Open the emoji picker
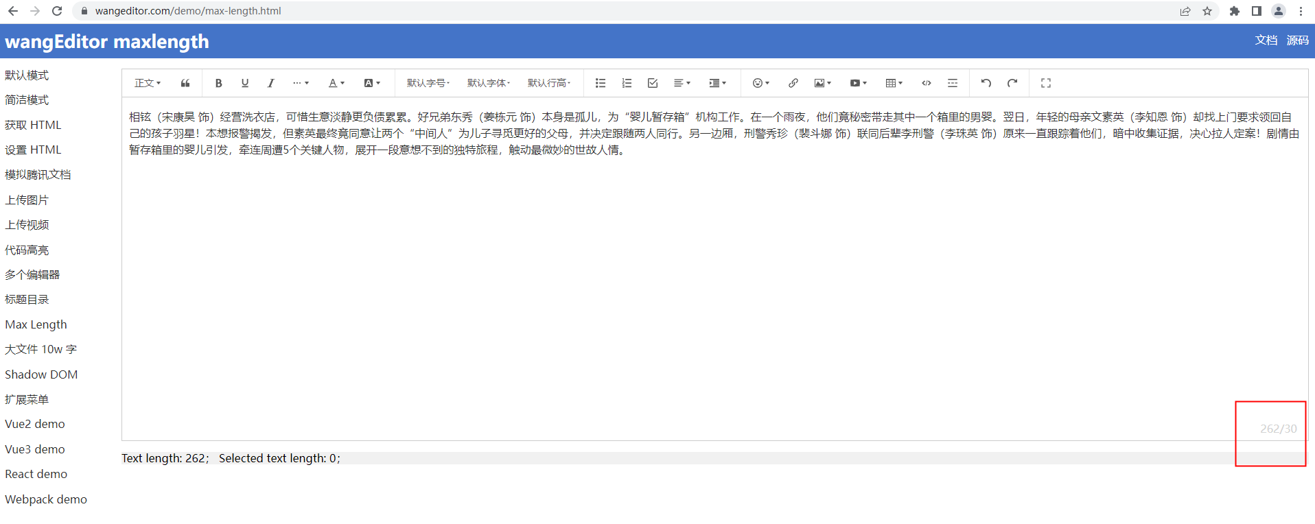Image resolution: width=1315 pixels, height=524 pixels. (760, 83)
